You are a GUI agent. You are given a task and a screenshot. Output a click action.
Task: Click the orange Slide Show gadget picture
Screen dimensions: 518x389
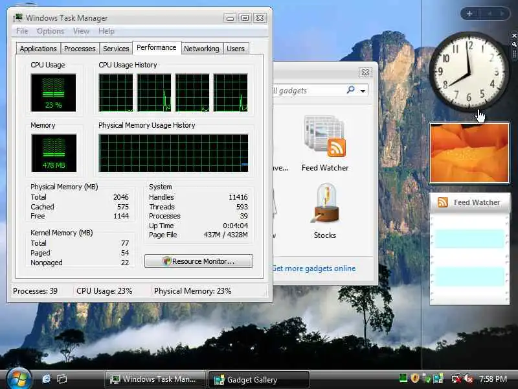tap(469, 153)
